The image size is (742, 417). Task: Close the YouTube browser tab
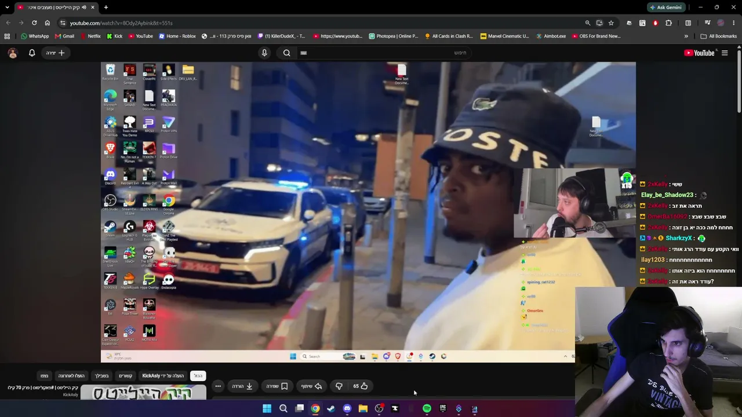click(x=93, y=7)
